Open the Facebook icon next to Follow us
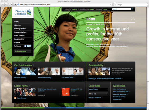 25,46
